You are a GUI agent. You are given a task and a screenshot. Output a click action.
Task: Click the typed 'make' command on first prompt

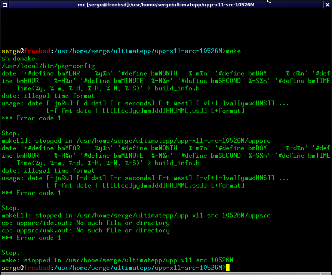tap(233, 51)
